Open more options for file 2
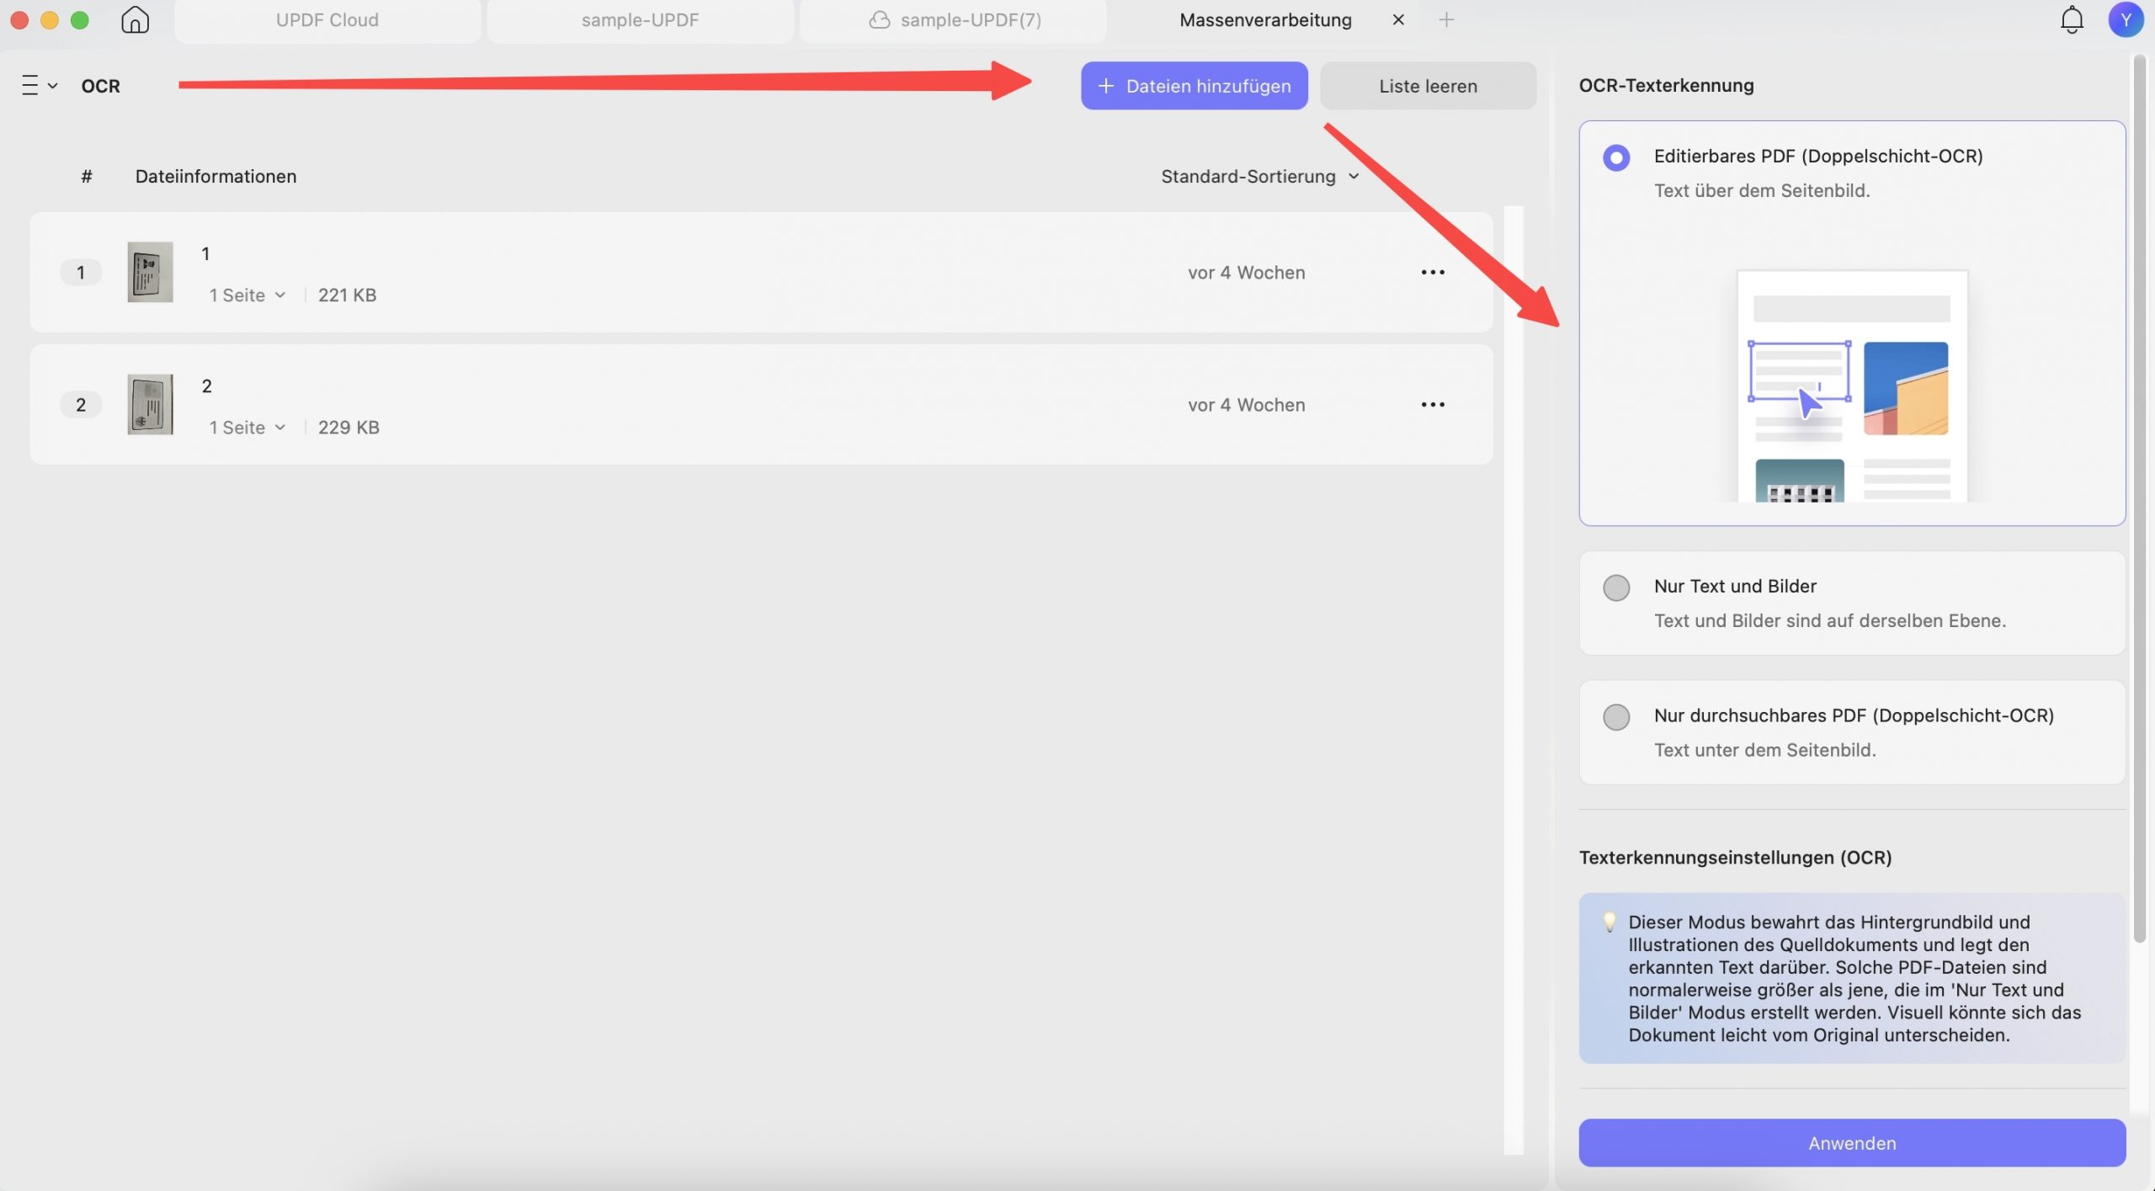 point(1433,404)
